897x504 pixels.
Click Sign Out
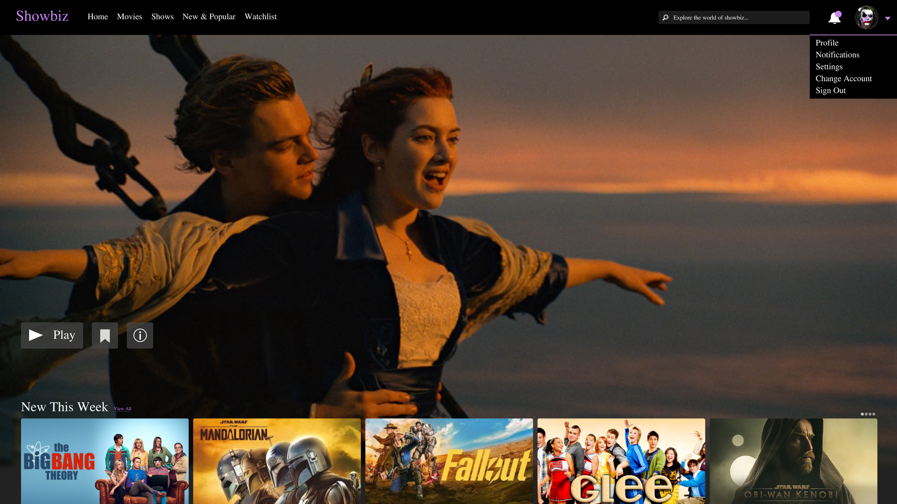[830, 90]
